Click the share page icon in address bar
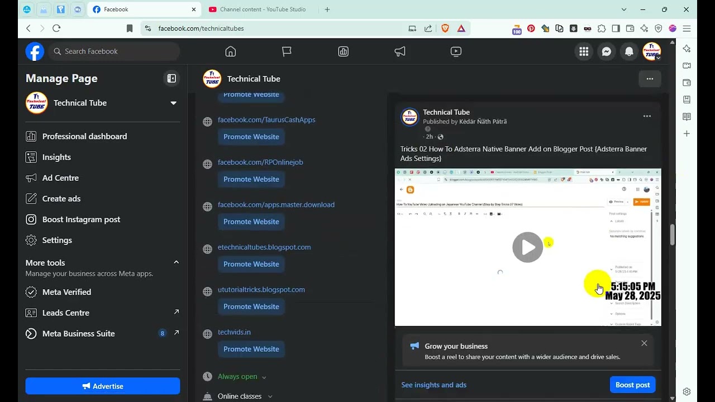This screenshot has height=402, width=715. [x=428, y=28]
